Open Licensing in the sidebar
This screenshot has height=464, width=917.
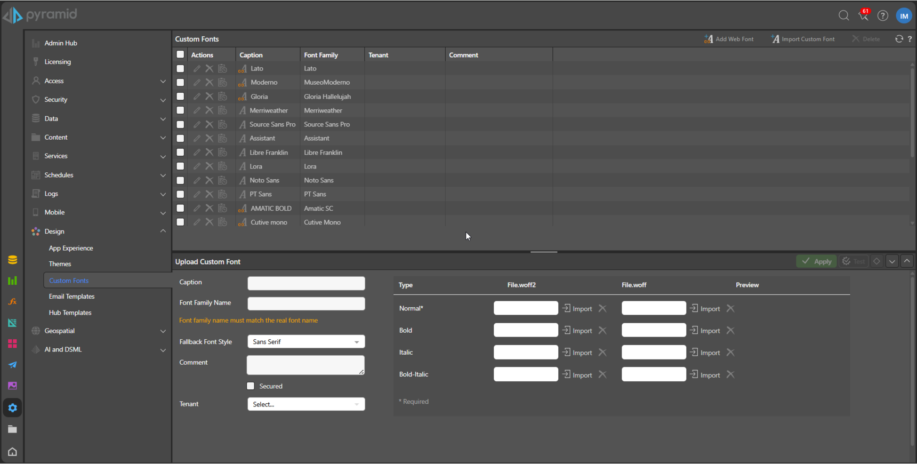pos(58,62)
